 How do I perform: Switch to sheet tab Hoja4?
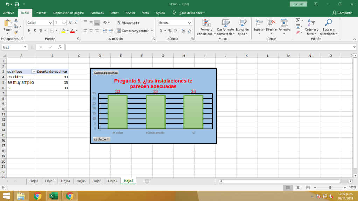coord(65,181)
